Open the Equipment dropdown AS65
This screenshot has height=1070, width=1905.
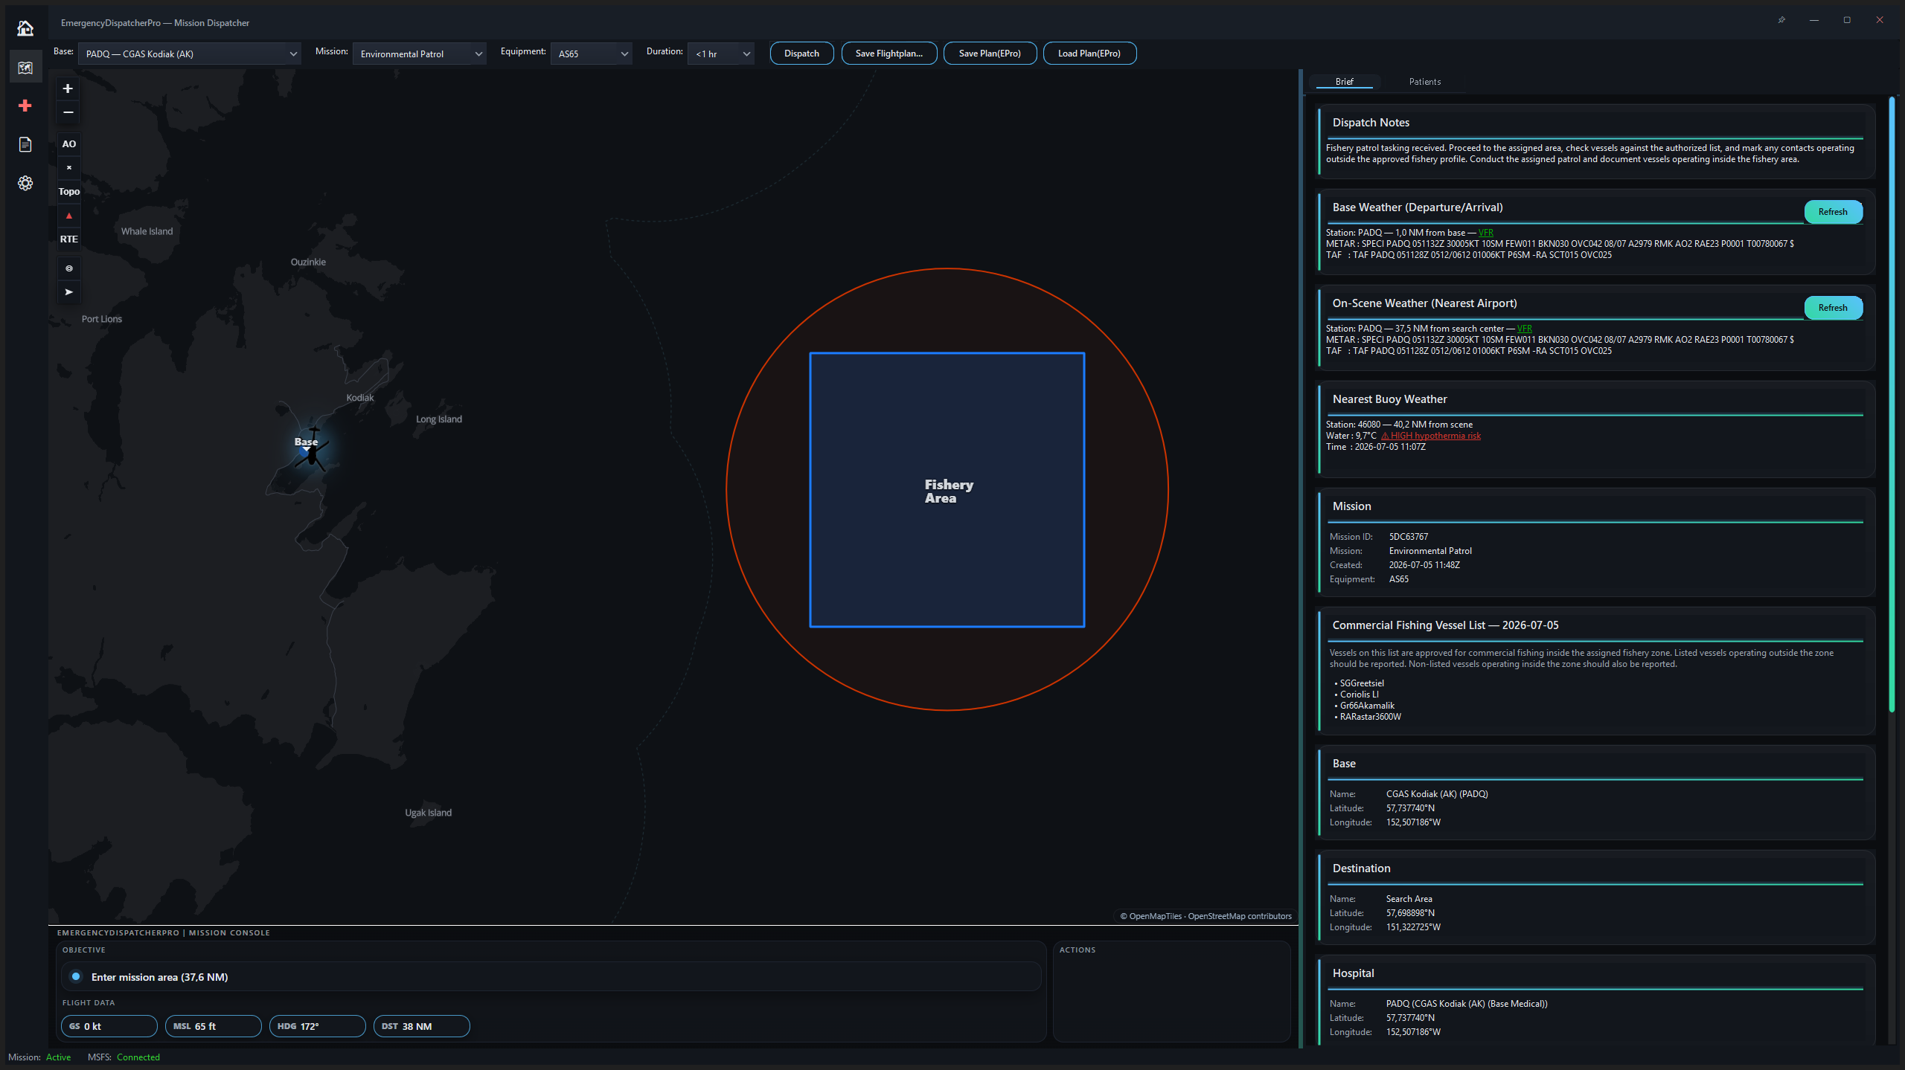pos(592,54)
